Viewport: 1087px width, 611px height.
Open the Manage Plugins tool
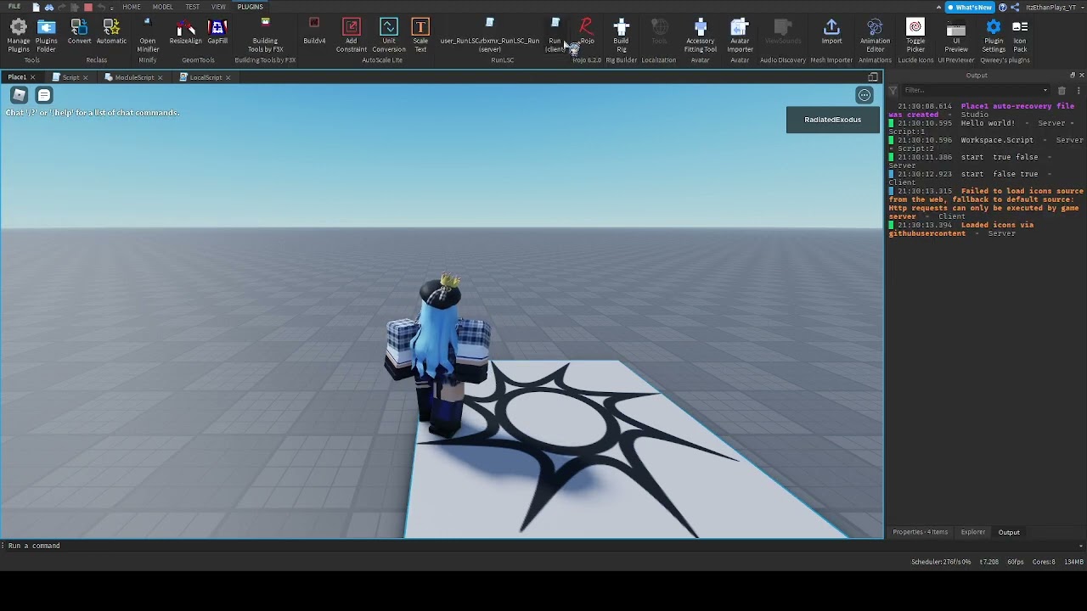[18, 36]
